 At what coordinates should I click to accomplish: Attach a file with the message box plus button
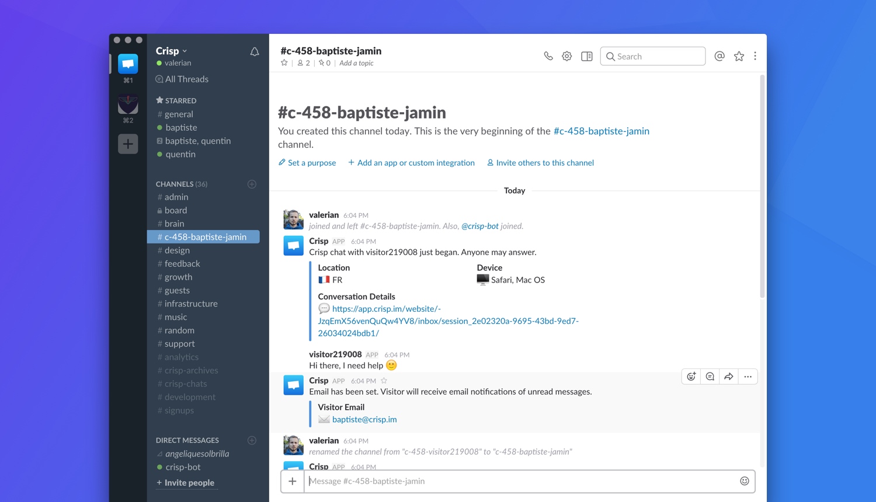point(293,481)
